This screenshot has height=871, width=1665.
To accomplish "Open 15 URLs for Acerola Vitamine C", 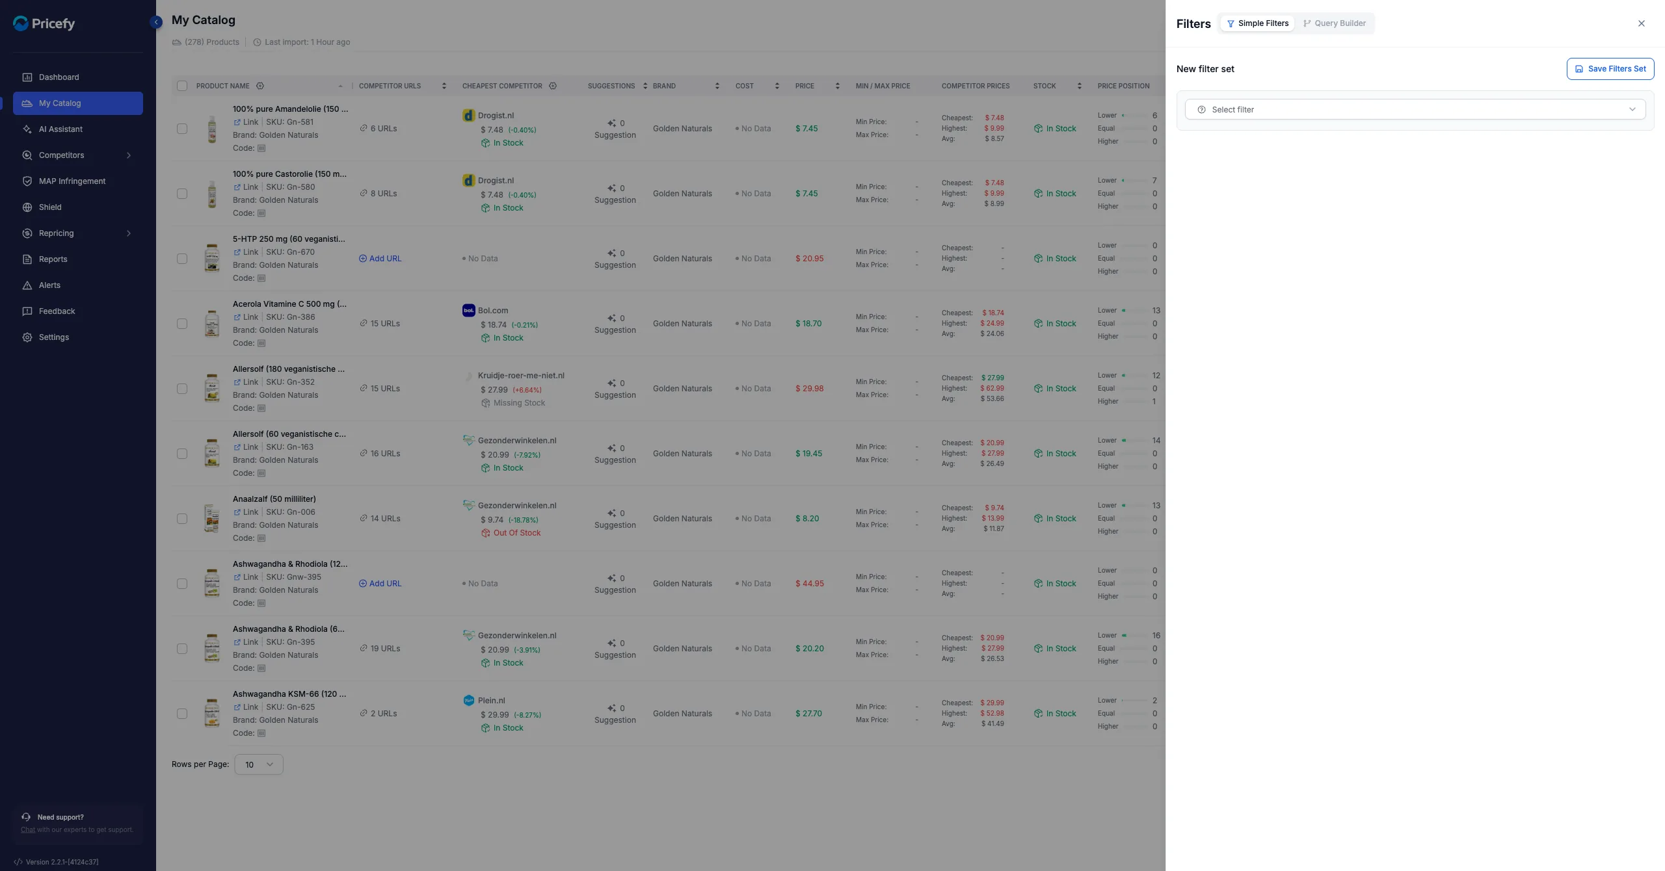I will click(x=380, y=324).
